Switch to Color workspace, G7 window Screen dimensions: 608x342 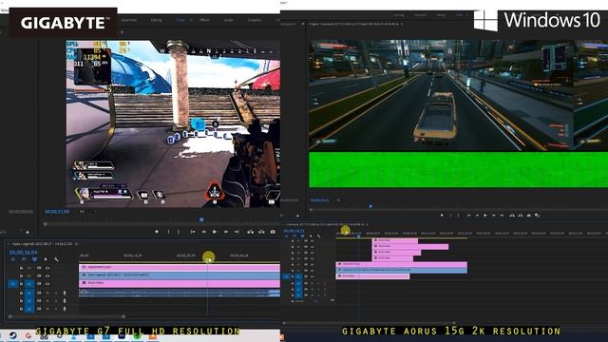pos(180,20)
